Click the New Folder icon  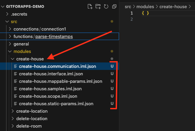pos(98,6)
